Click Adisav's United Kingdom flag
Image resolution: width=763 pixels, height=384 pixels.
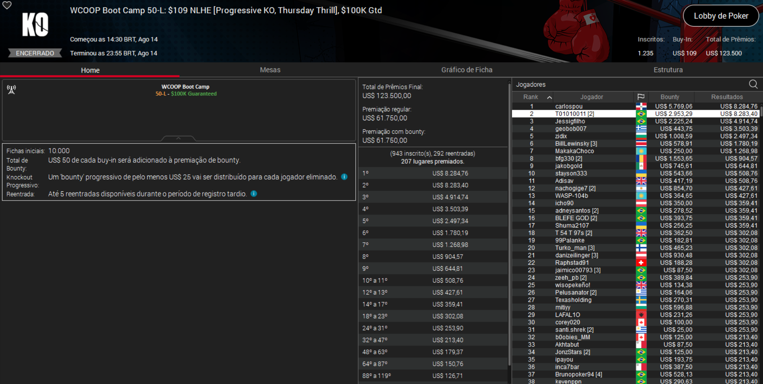(x=641, y=181)
